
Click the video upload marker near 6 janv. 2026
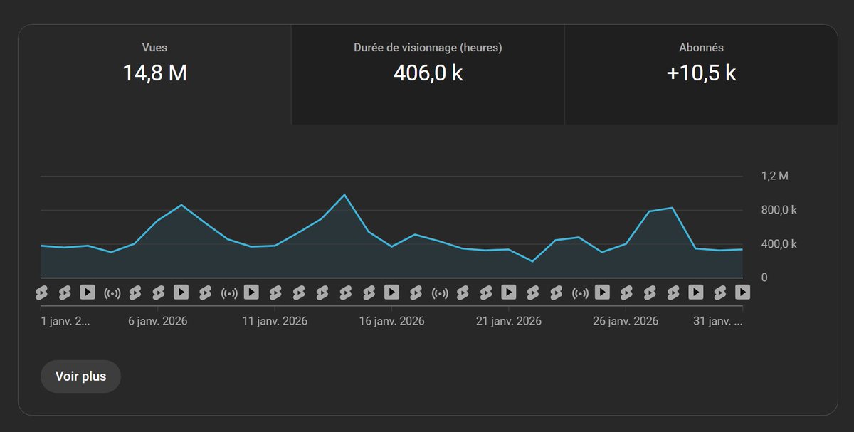[180, 292]
